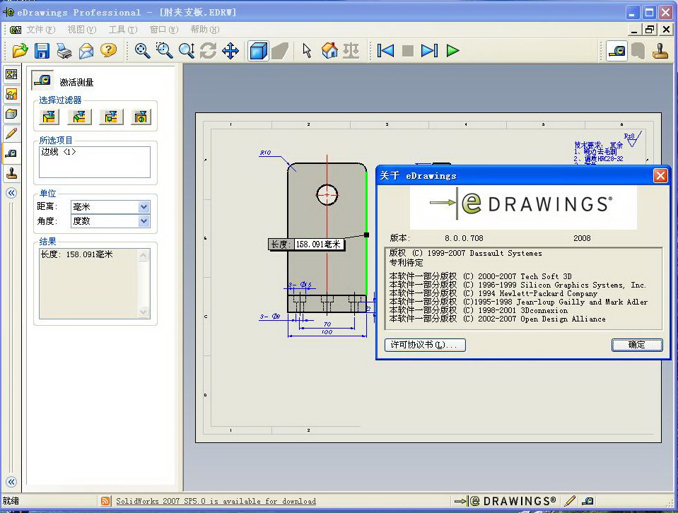Viewport: 678px width, 513px height.
Task: Toggle the shaded blue cube display mode
Action: (x=258, y=51)
